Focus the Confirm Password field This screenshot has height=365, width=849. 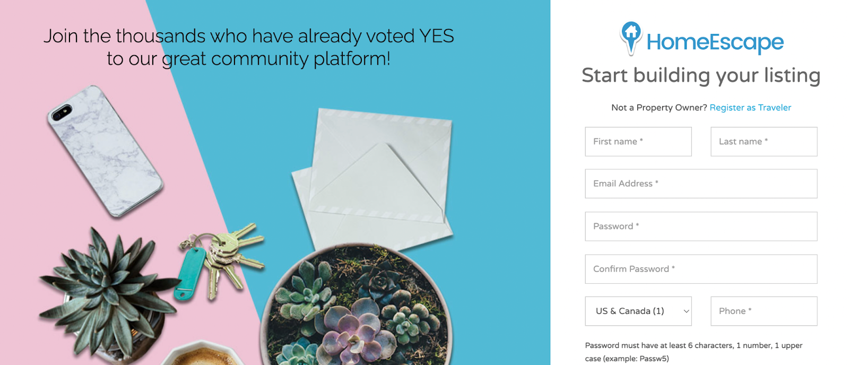point(700,269)
